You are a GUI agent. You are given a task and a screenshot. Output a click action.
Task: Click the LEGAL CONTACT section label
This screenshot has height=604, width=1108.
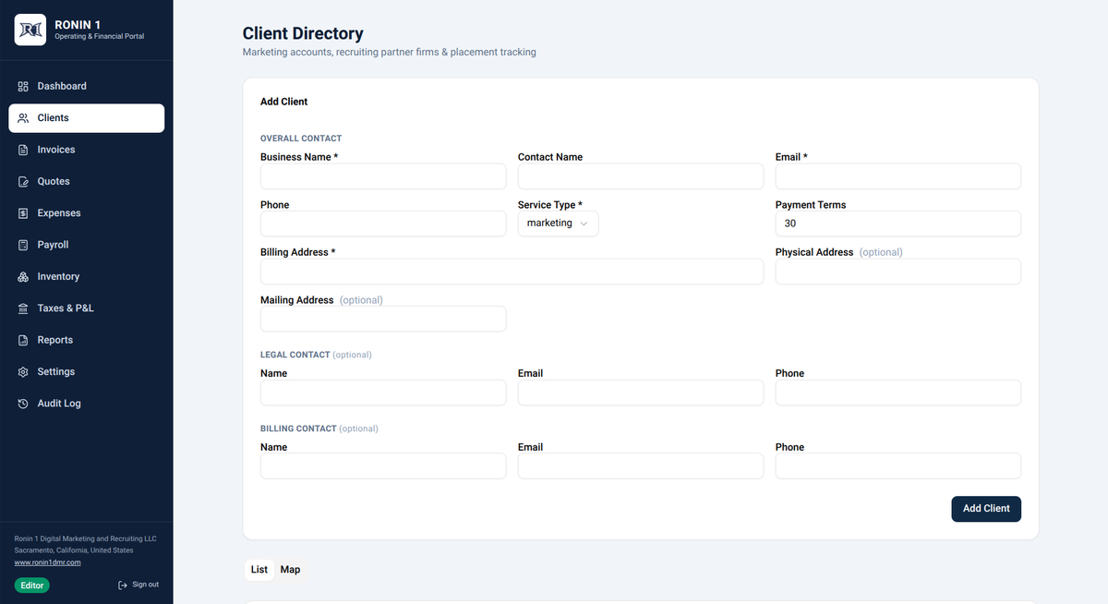295,355
